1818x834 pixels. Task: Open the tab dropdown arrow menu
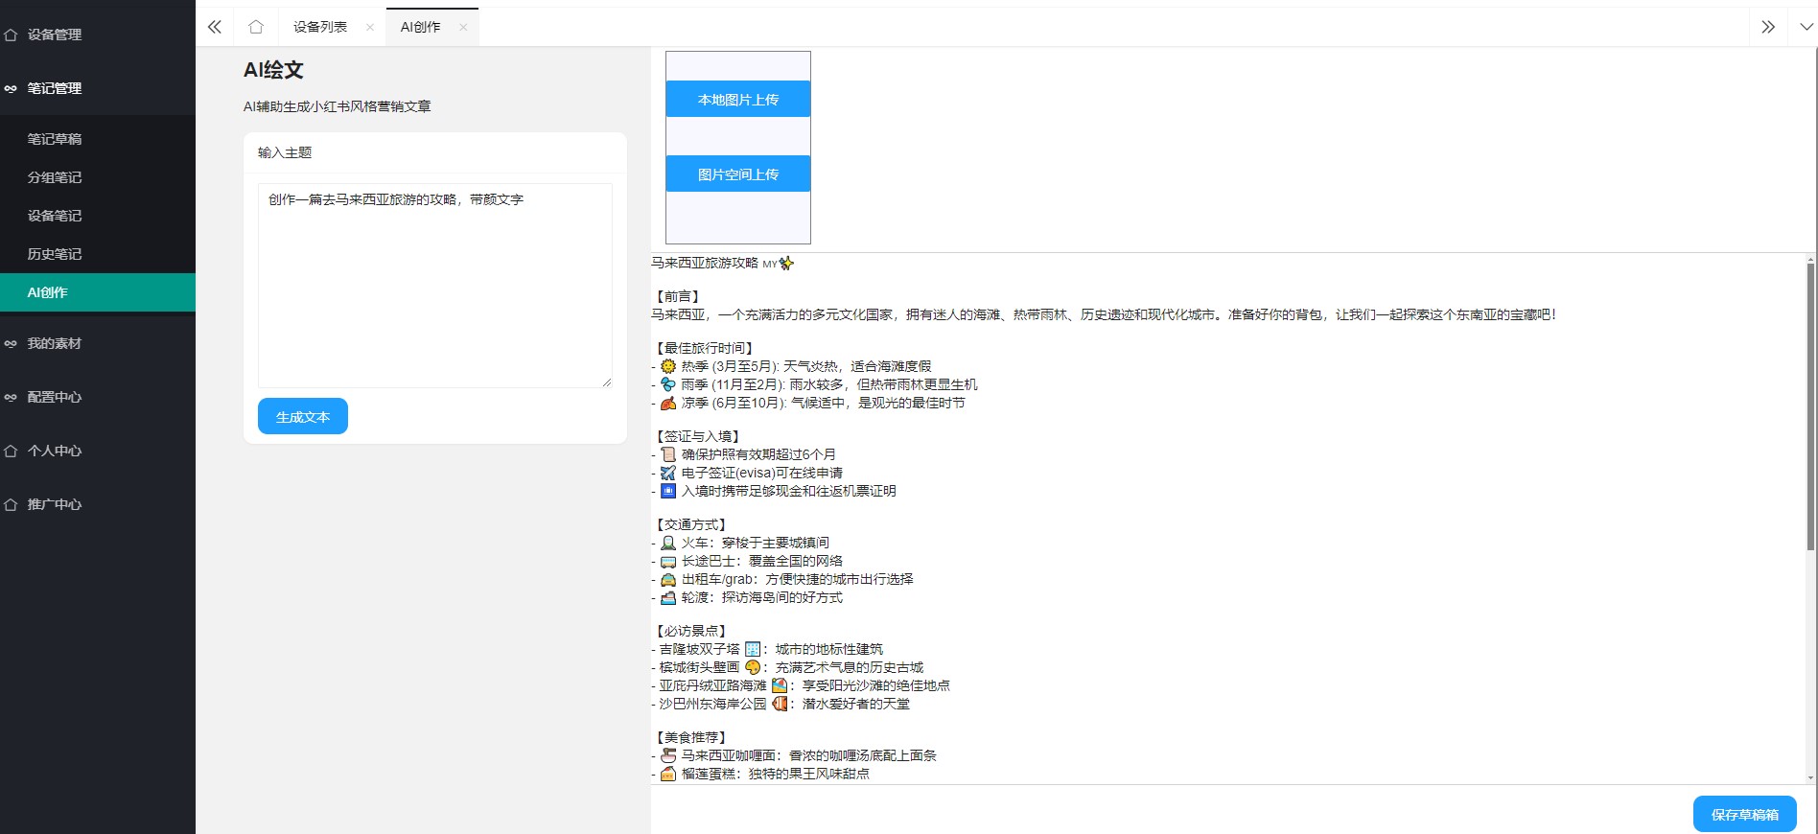coord(1806,27)
